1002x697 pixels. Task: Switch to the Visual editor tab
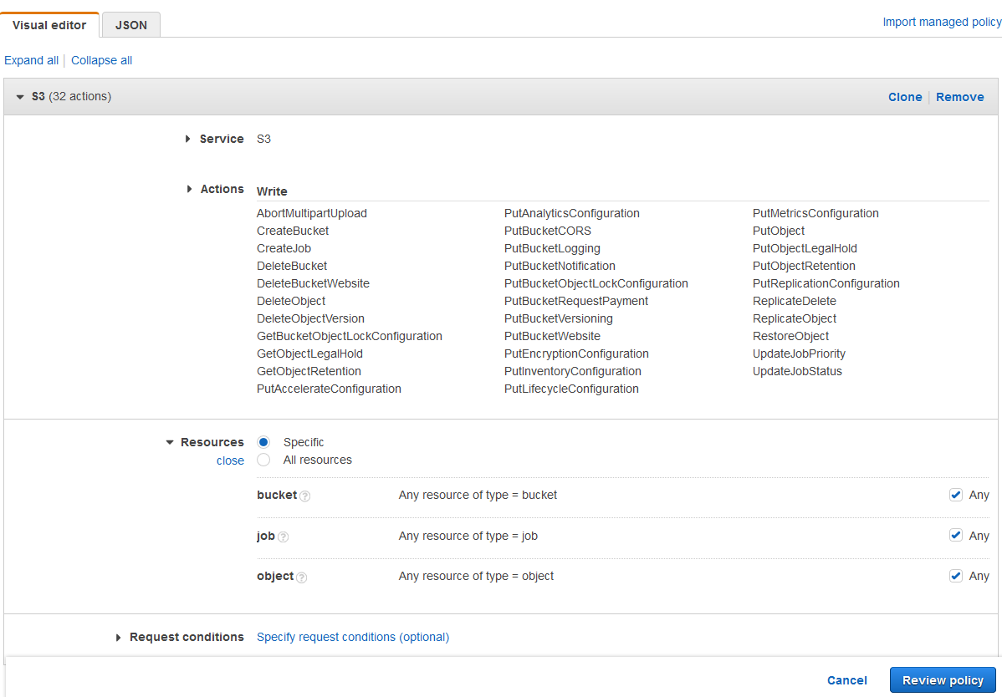49,24
